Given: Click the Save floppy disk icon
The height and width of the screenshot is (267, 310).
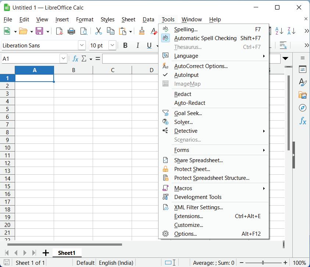Looking at the screenshot, I should coord(39,31).
